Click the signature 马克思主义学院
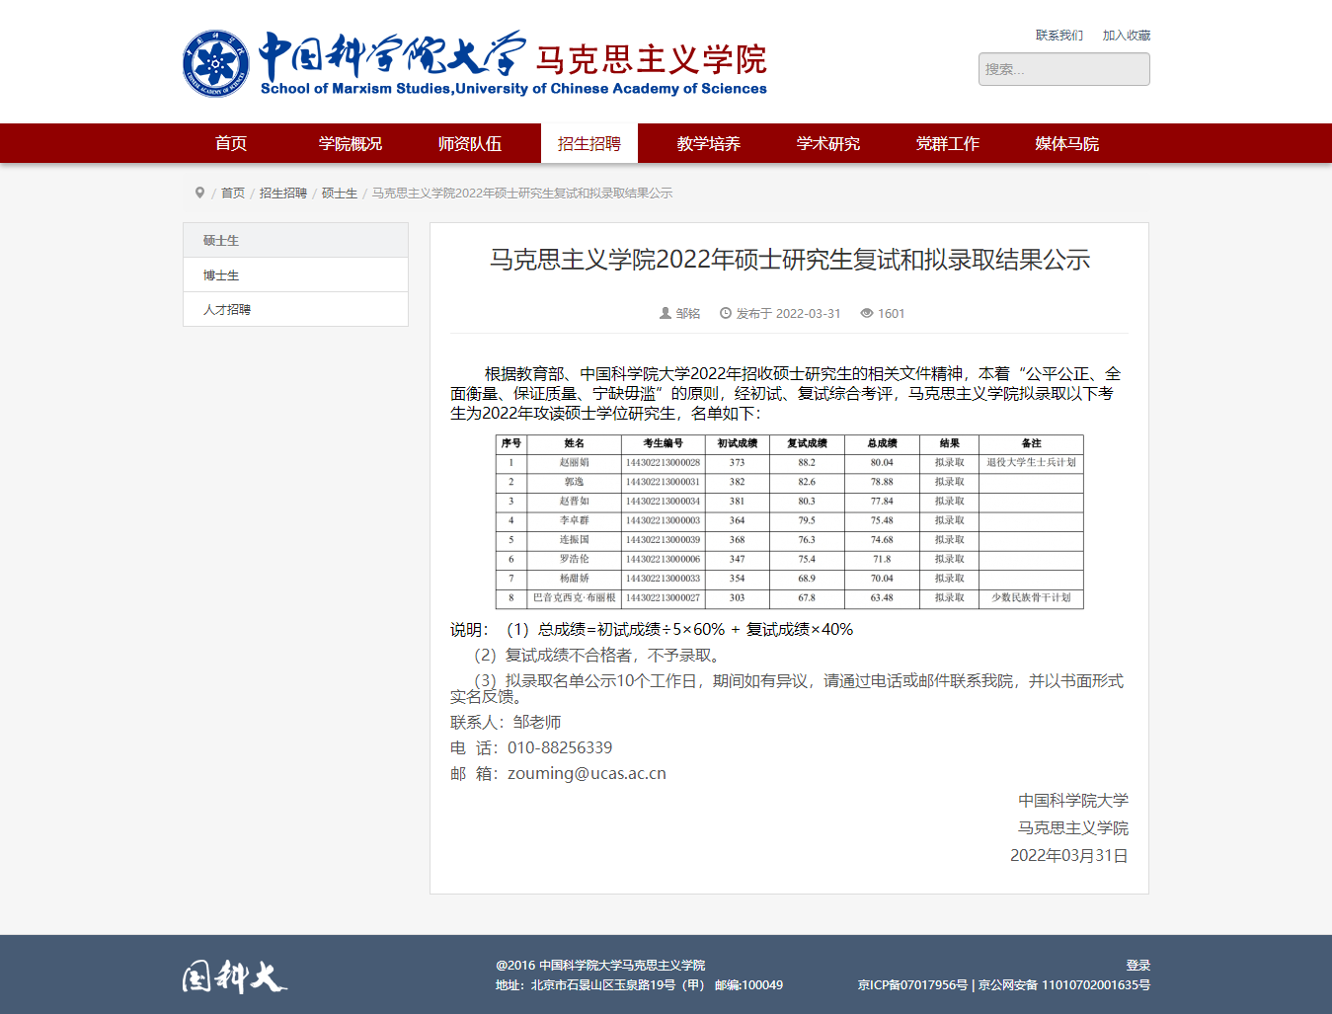This screenshot has height=1014, width=1332. point(1073,827)
